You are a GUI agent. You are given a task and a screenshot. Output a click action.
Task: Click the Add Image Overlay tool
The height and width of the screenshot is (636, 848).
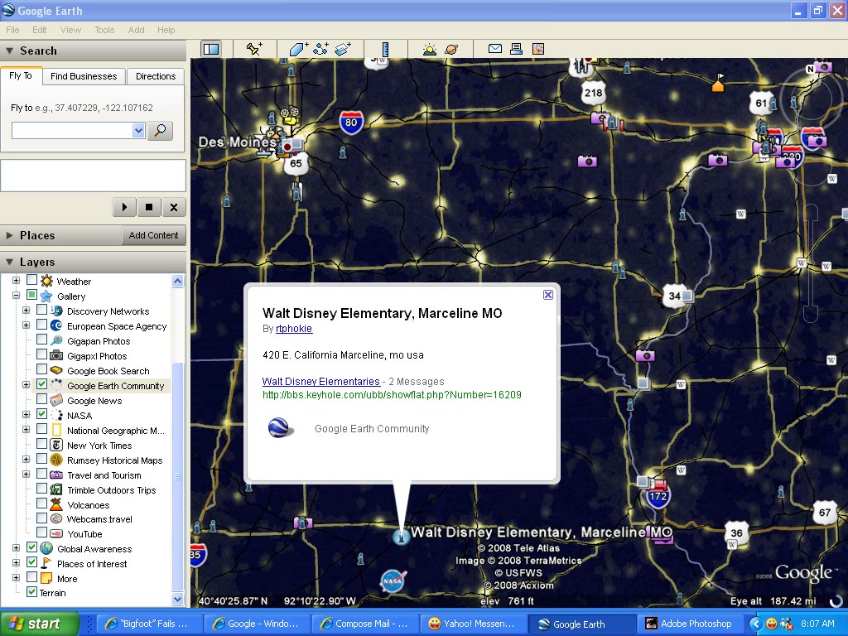(343, 49)
